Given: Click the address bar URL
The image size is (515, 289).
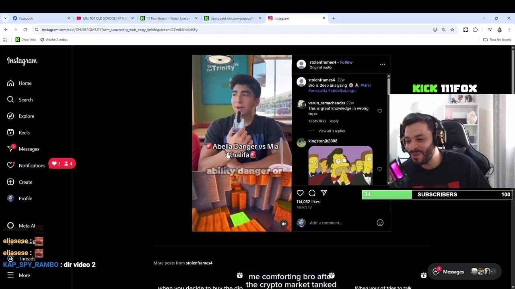Looking at the screenshot, I should pyautogui.click(x=120, y=30).
